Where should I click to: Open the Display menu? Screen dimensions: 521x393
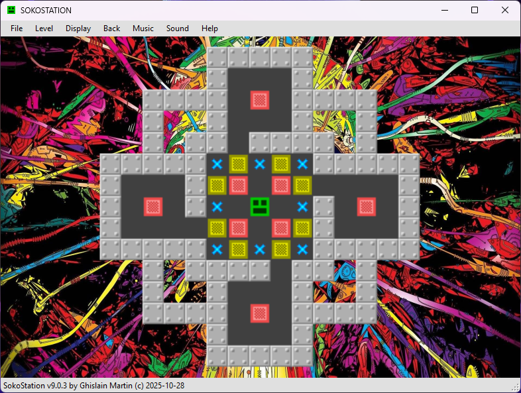(78, 28)
